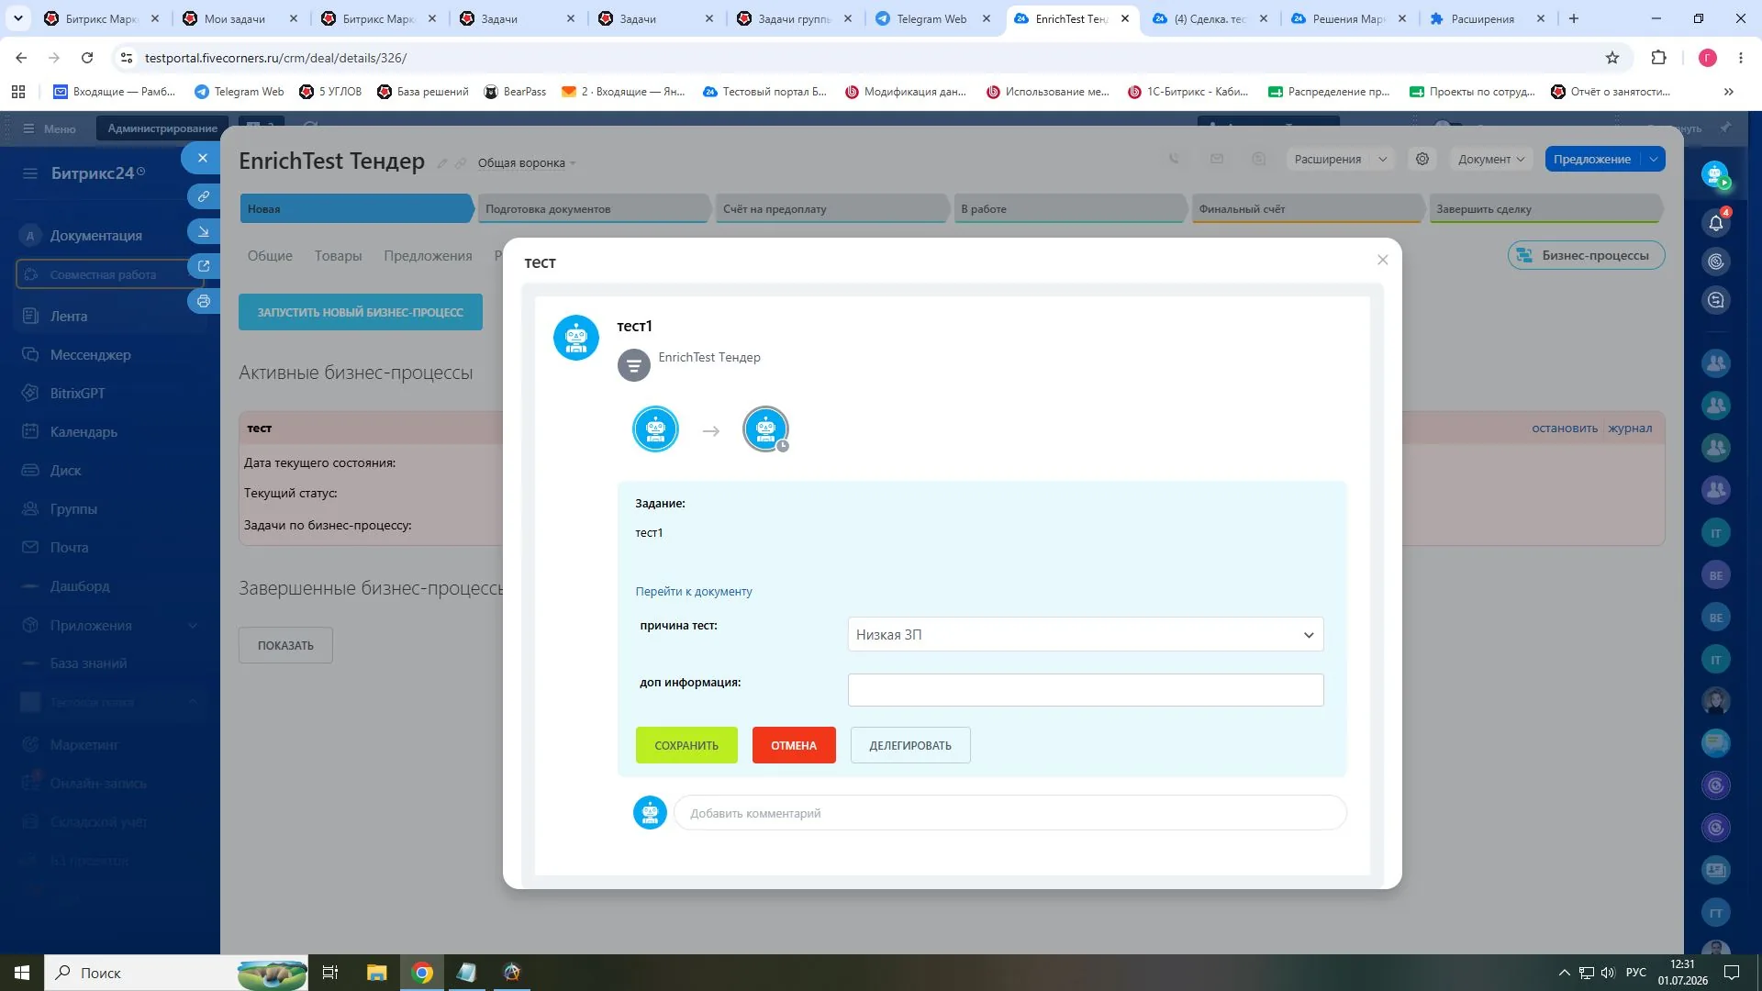Select the Завершить сделку stage
This screenshot has width=1762, height=991.
[x=1545, y=208]
